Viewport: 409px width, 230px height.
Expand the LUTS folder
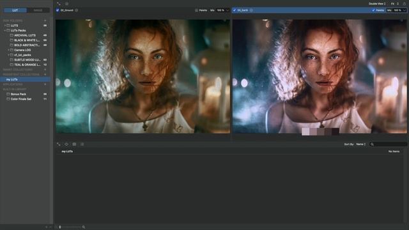click(x=4, y=26)
